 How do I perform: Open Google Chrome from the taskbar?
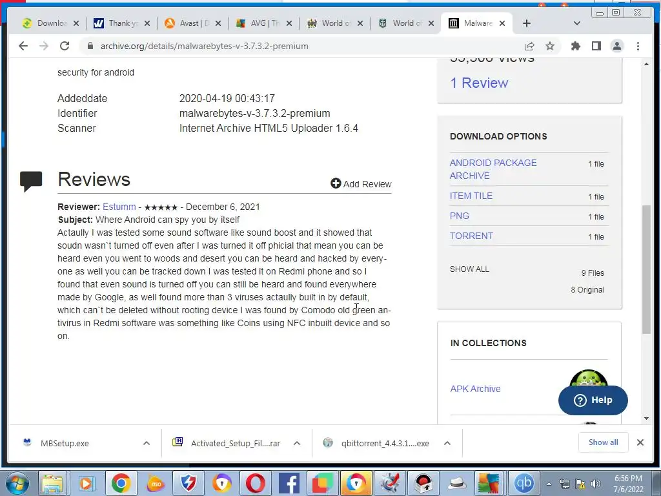121,483
